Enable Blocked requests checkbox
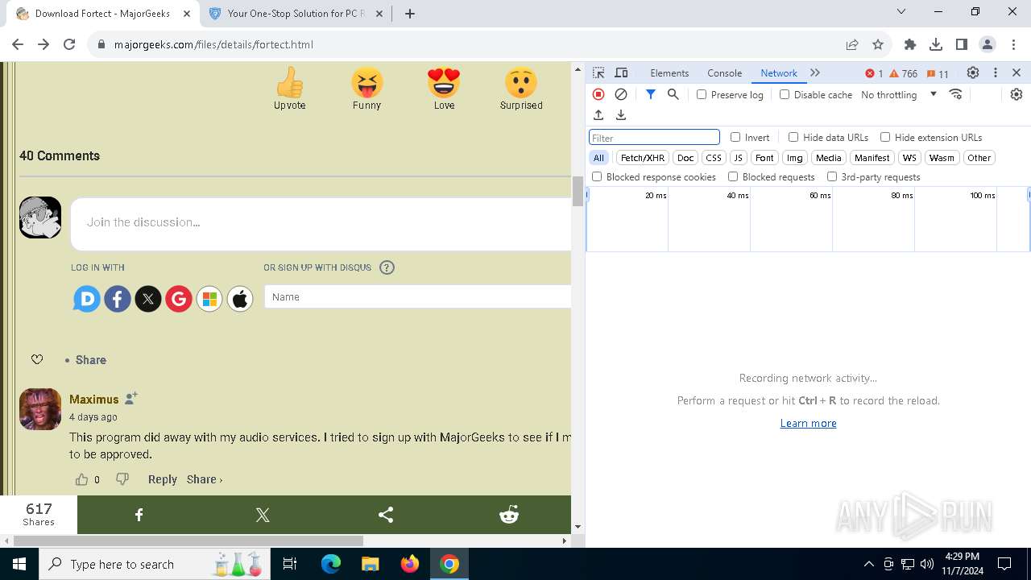 pos(733,176)
